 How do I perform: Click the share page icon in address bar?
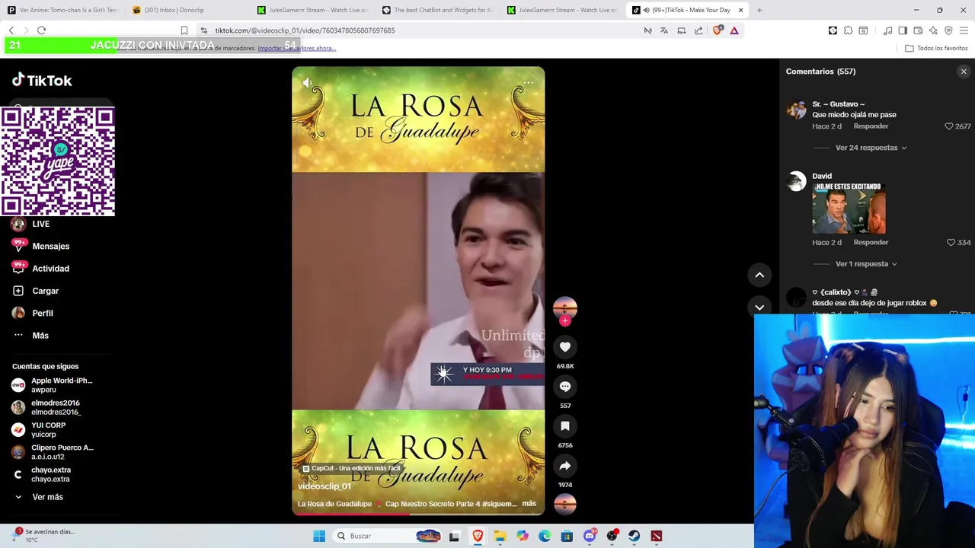[698, 30]
